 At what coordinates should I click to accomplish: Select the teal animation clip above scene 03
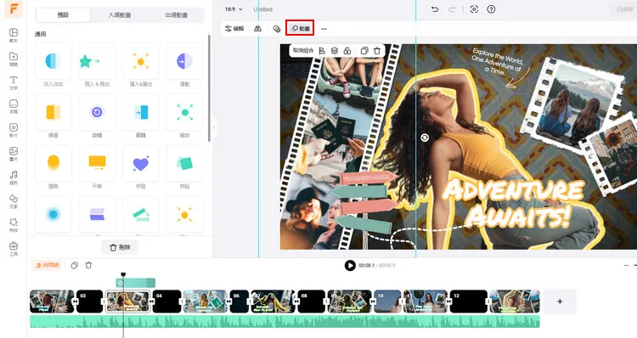click(135, 283)
